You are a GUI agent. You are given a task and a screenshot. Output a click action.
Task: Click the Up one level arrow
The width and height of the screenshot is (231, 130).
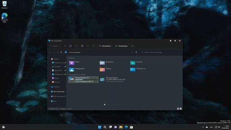click(x=61, y=52)
